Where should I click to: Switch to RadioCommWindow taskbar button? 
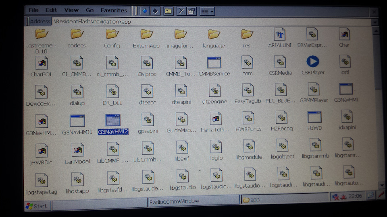pos(194,201)
